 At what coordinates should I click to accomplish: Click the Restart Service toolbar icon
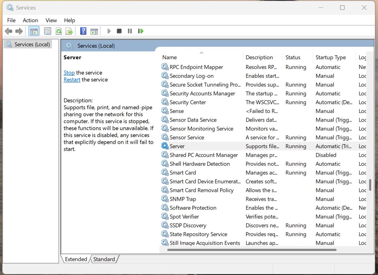click(x=141, y=31)
